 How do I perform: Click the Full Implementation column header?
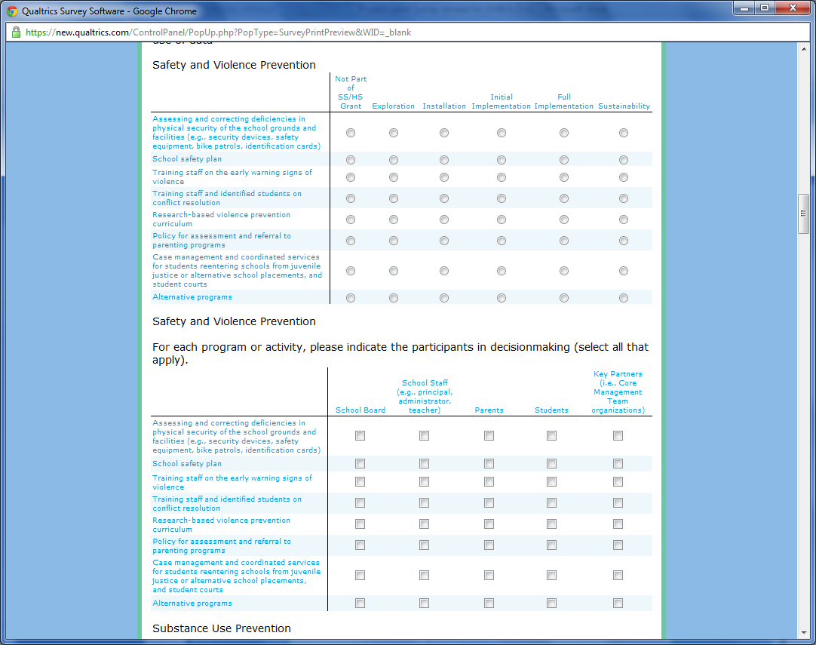pyautogui.click(x=563, y=102)
